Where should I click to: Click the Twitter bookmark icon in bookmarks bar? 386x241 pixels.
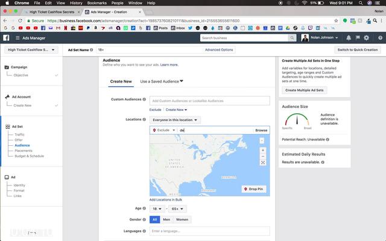190,28
